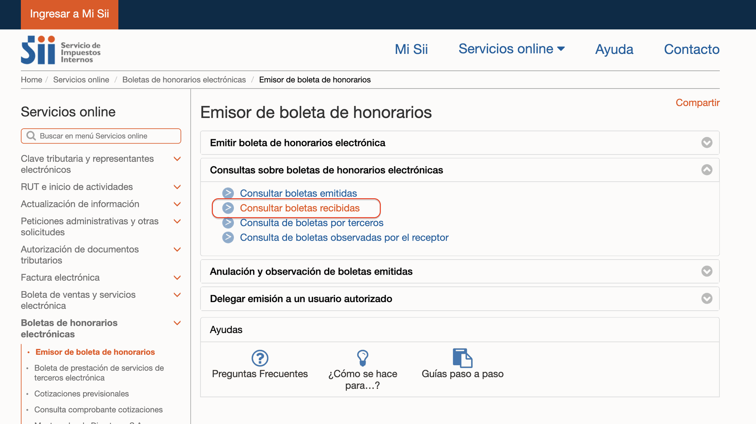Expand Emitir boleta de honorarios electrónica panel
The width and height of the screenshot is (756, 424).
707,142
